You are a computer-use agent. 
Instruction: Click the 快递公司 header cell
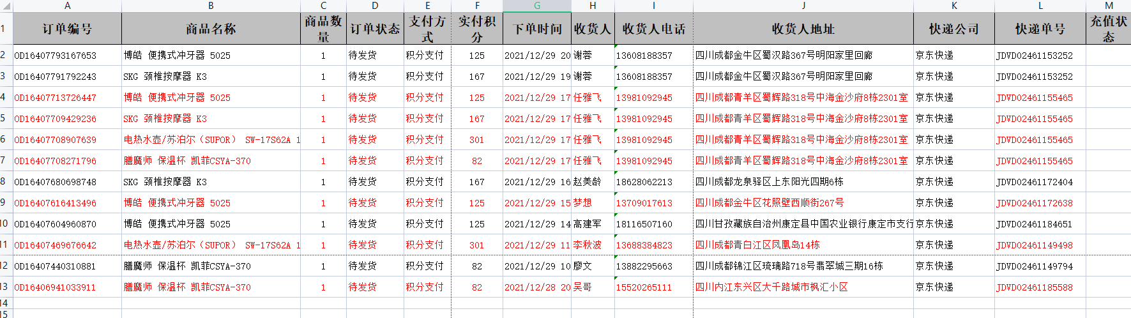click(x=954, y=29)
